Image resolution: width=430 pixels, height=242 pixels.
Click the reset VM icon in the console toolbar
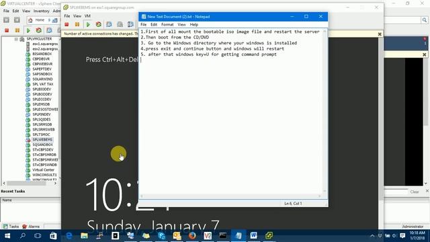coord(99,24)
